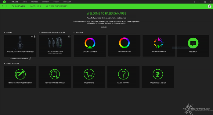Open the Visualizer top menu
This screenshot has width=213, height=115.
tap(67, 2)
